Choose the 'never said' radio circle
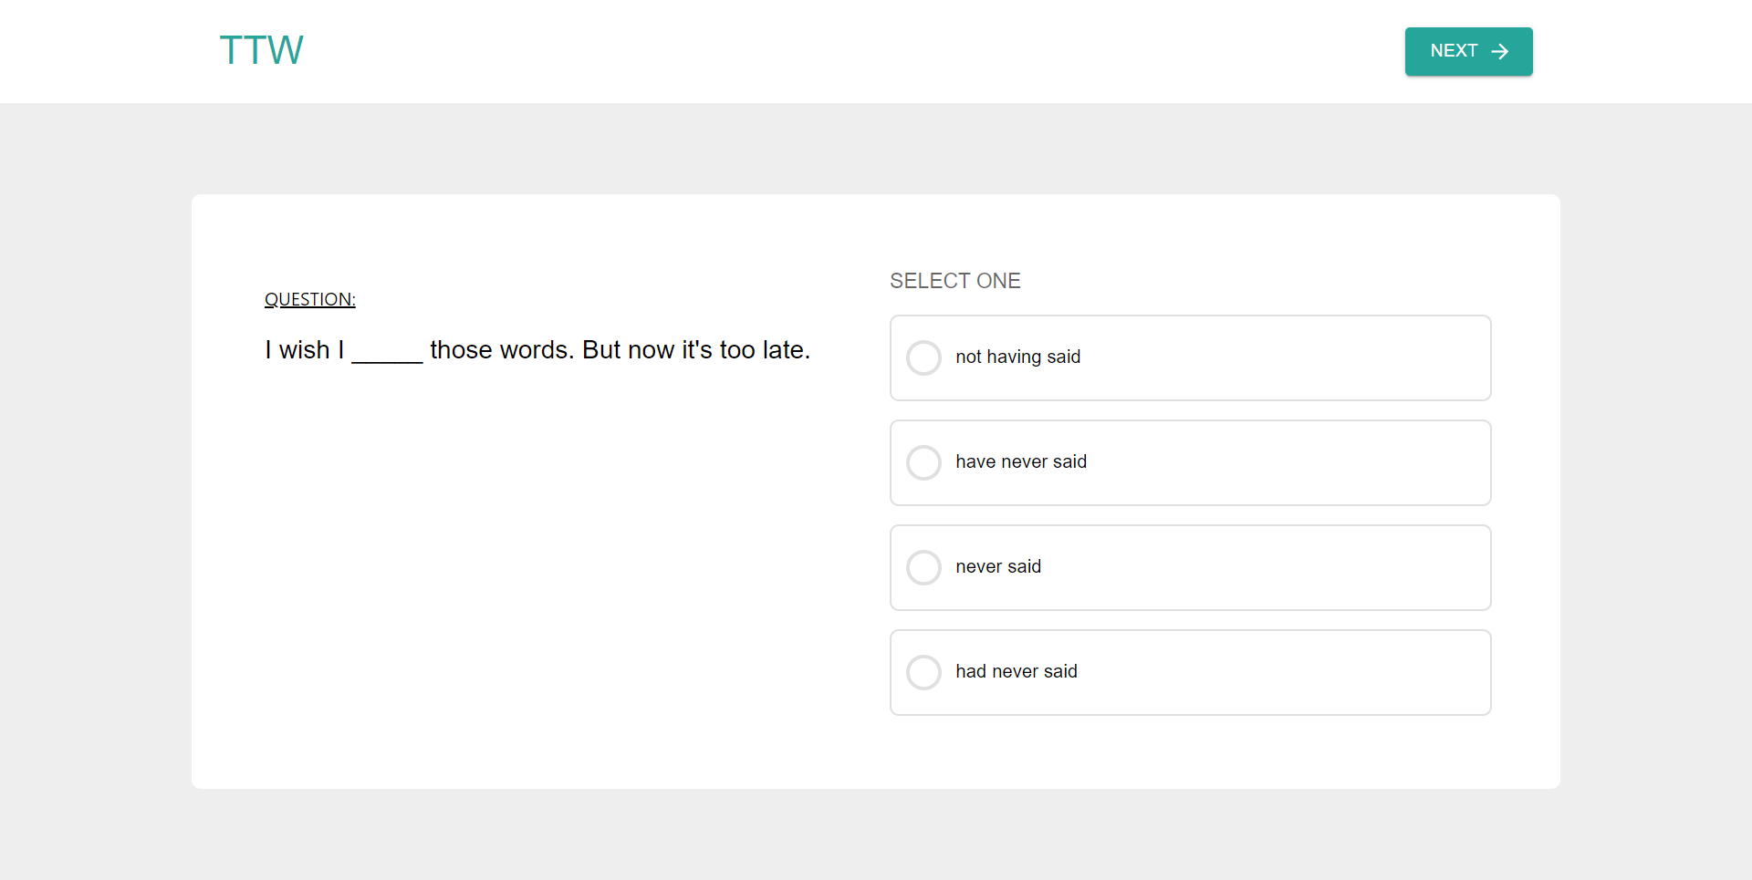 pos(923,567)
